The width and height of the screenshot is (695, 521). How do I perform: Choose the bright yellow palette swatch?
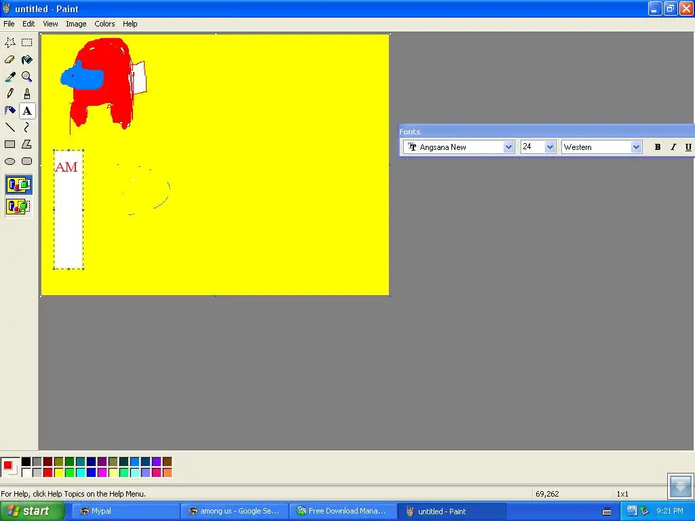58,473
